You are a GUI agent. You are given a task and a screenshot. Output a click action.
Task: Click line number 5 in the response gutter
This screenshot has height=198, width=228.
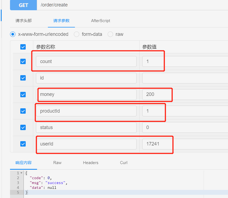18,193
